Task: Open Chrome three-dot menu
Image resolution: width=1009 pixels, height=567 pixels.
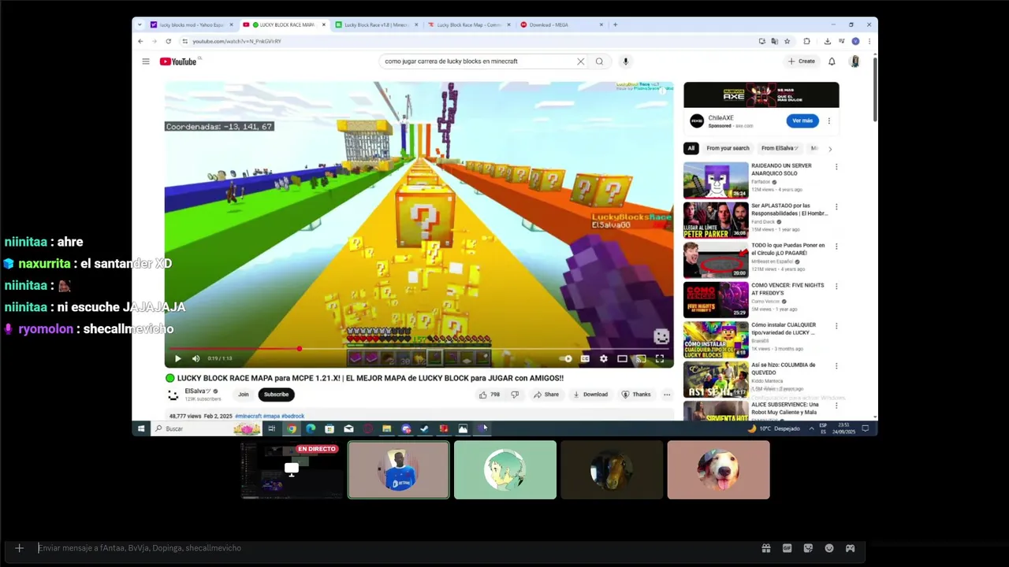Action: point(869,41)
